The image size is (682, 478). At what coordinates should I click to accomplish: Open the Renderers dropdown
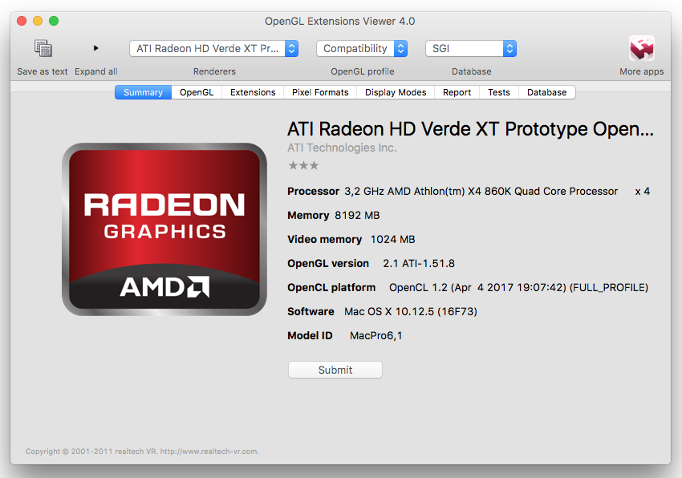pos(213,49)
